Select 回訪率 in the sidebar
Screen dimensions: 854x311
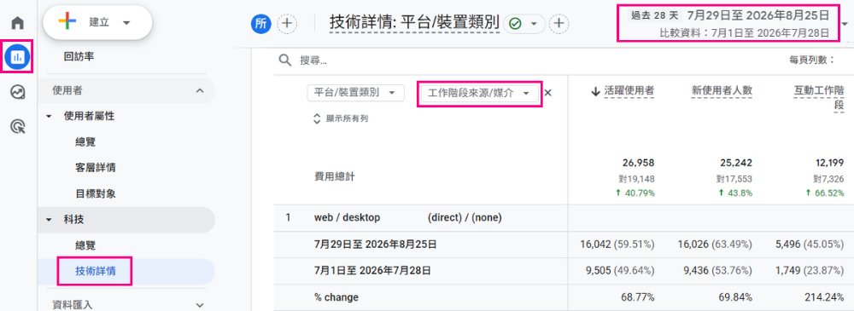tap(79, 56)
